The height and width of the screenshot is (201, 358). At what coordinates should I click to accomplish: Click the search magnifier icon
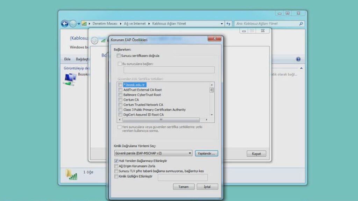coord(300,24)
